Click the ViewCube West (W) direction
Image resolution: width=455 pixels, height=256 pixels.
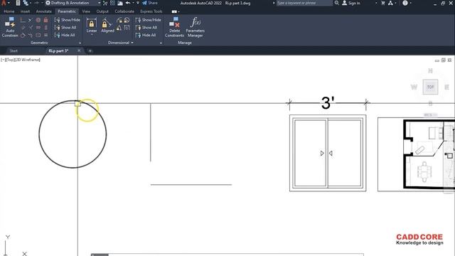[414, 87]
